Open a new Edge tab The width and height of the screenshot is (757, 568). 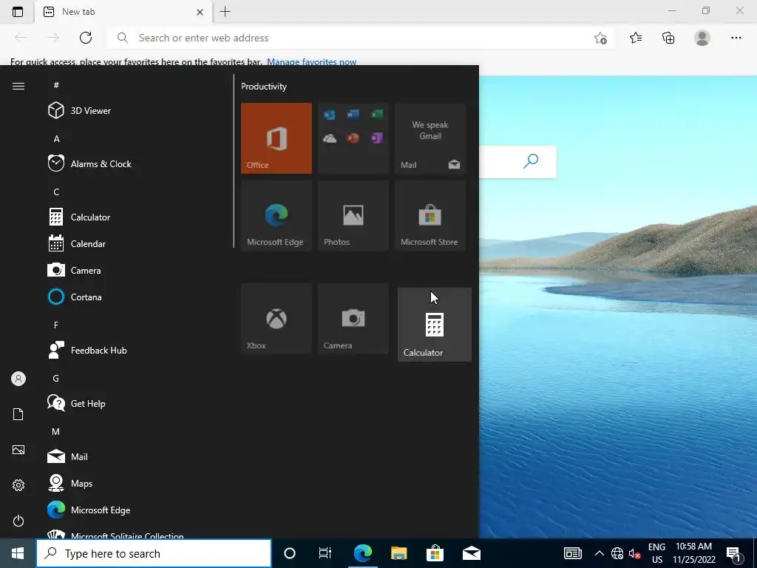point(225,12)
